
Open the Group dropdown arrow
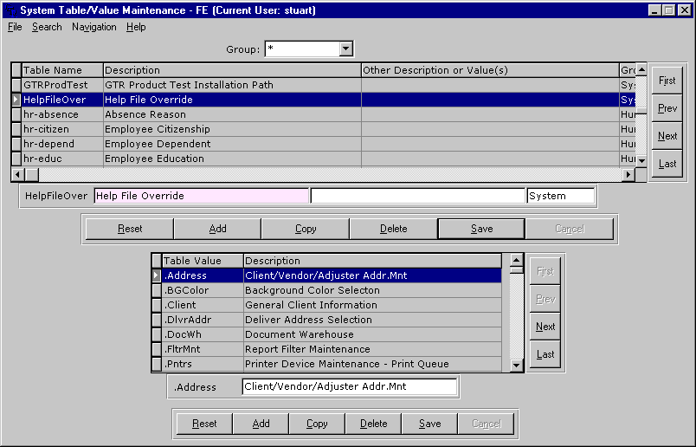[346, 49]
